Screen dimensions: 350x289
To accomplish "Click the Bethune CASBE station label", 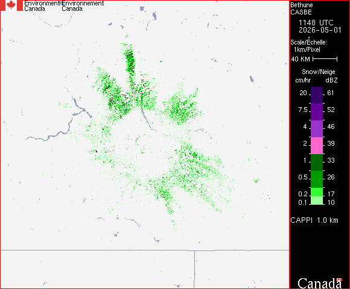I will point(302,8).
